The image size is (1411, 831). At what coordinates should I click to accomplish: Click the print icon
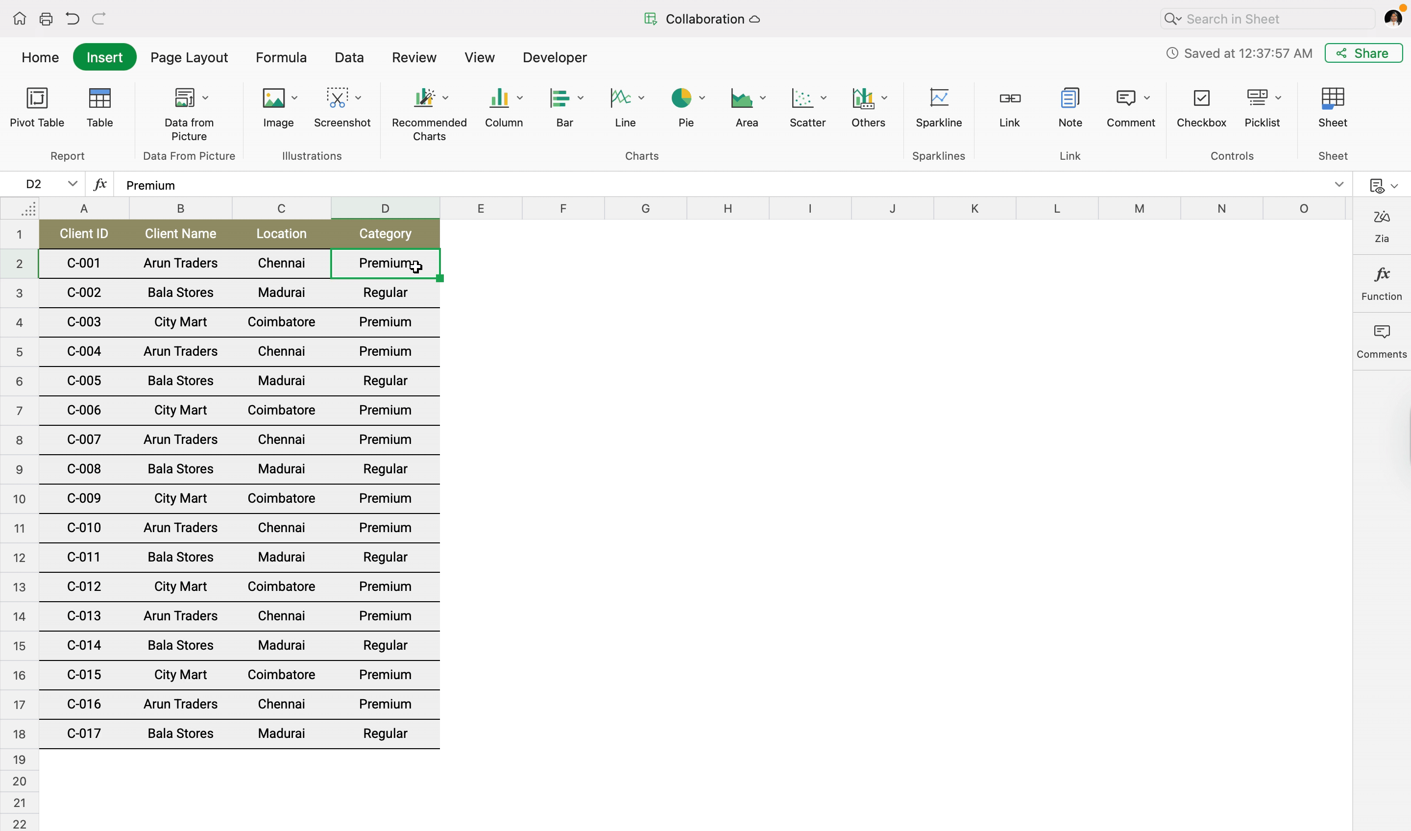(x=46, y=19)
